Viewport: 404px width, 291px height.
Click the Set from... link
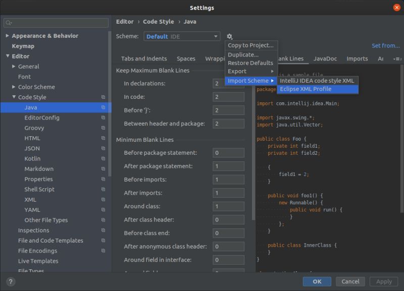coord(385,45)
